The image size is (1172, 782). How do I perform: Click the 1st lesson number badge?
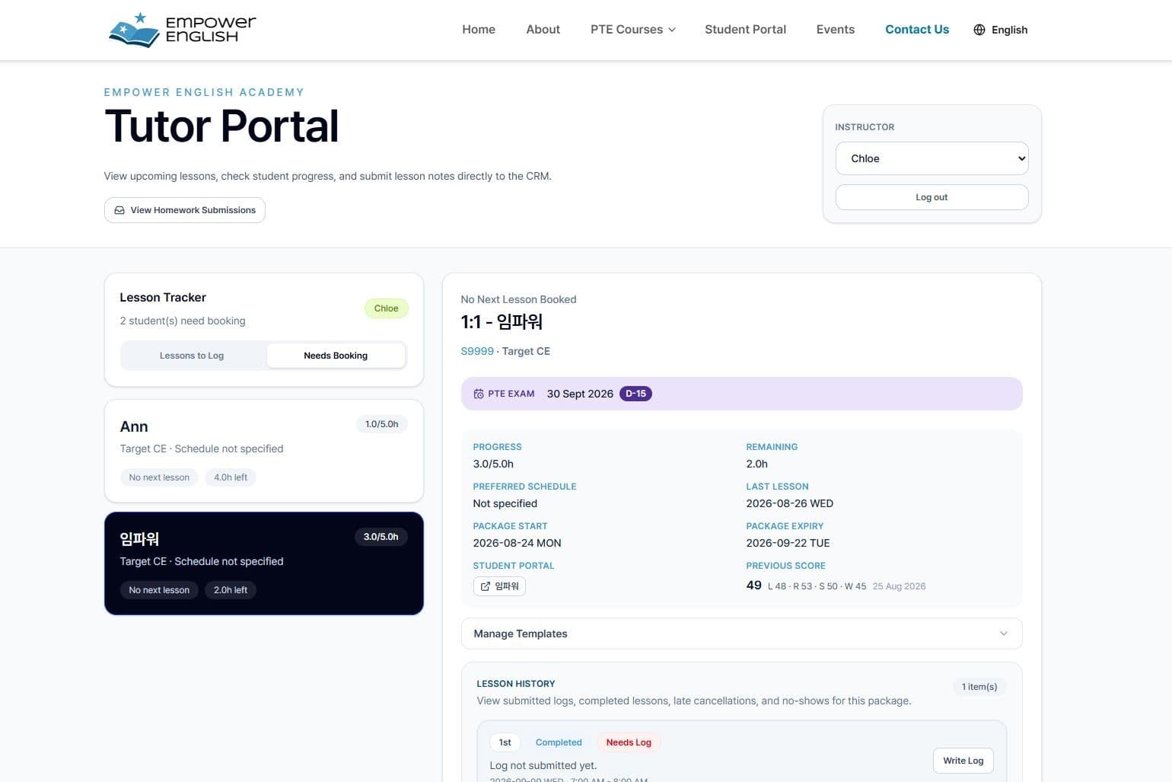(505, 742)
